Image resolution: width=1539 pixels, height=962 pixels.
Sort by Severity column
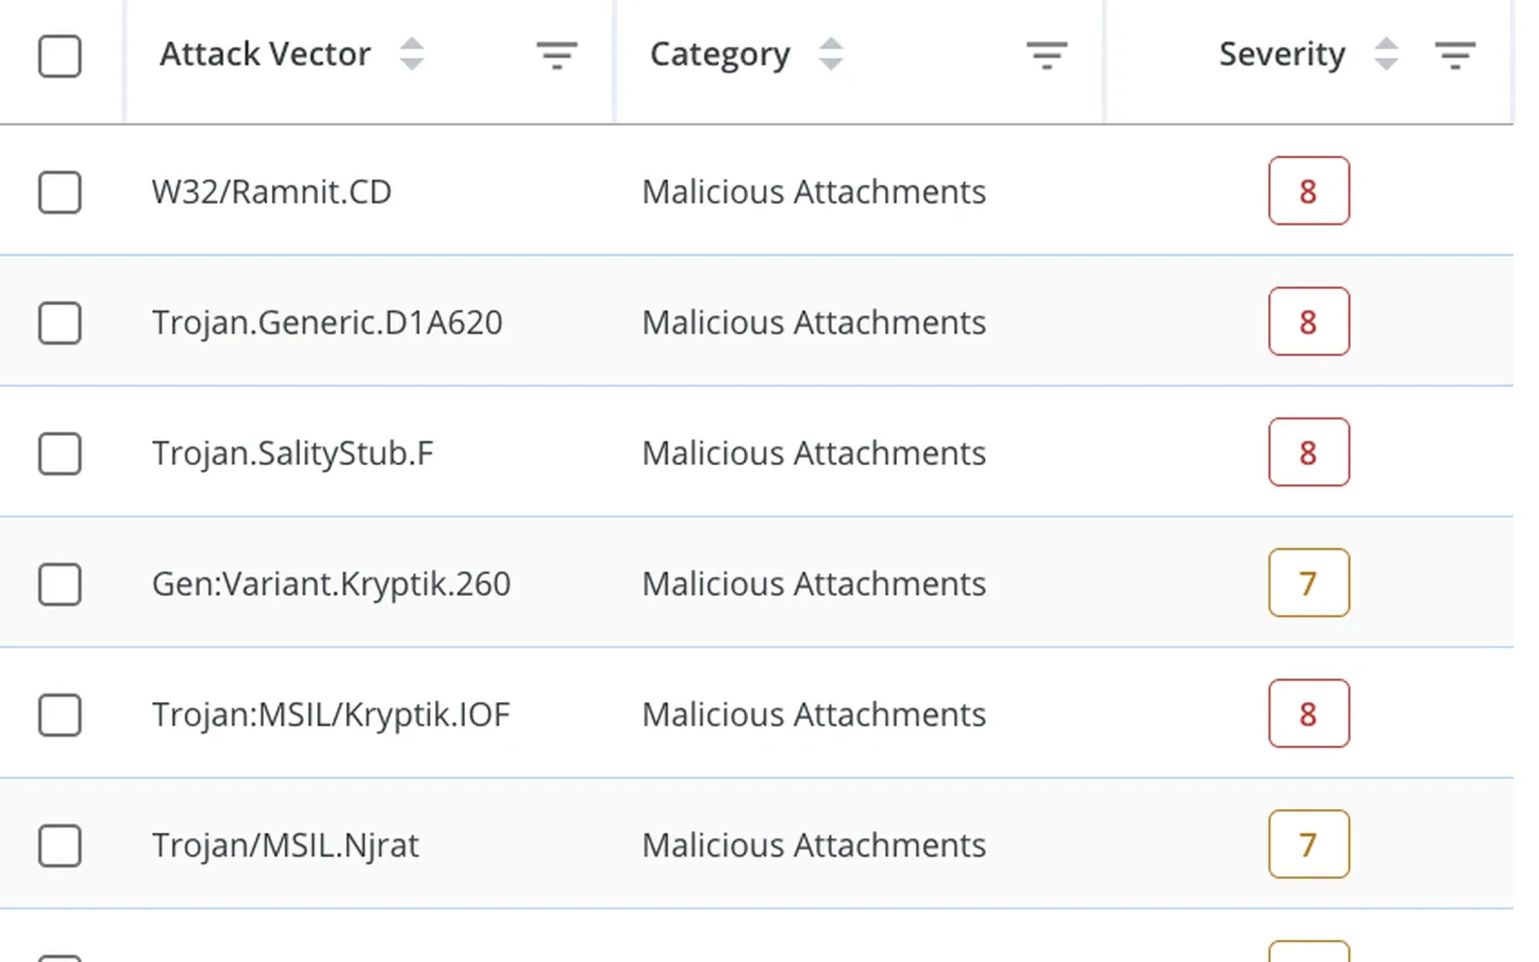pyautogui.click(x=1386, y=55)
